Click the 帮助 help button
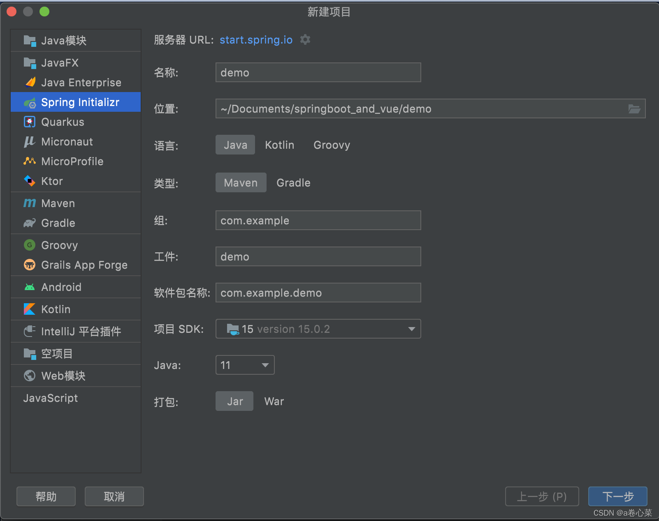 click(46, 496)
